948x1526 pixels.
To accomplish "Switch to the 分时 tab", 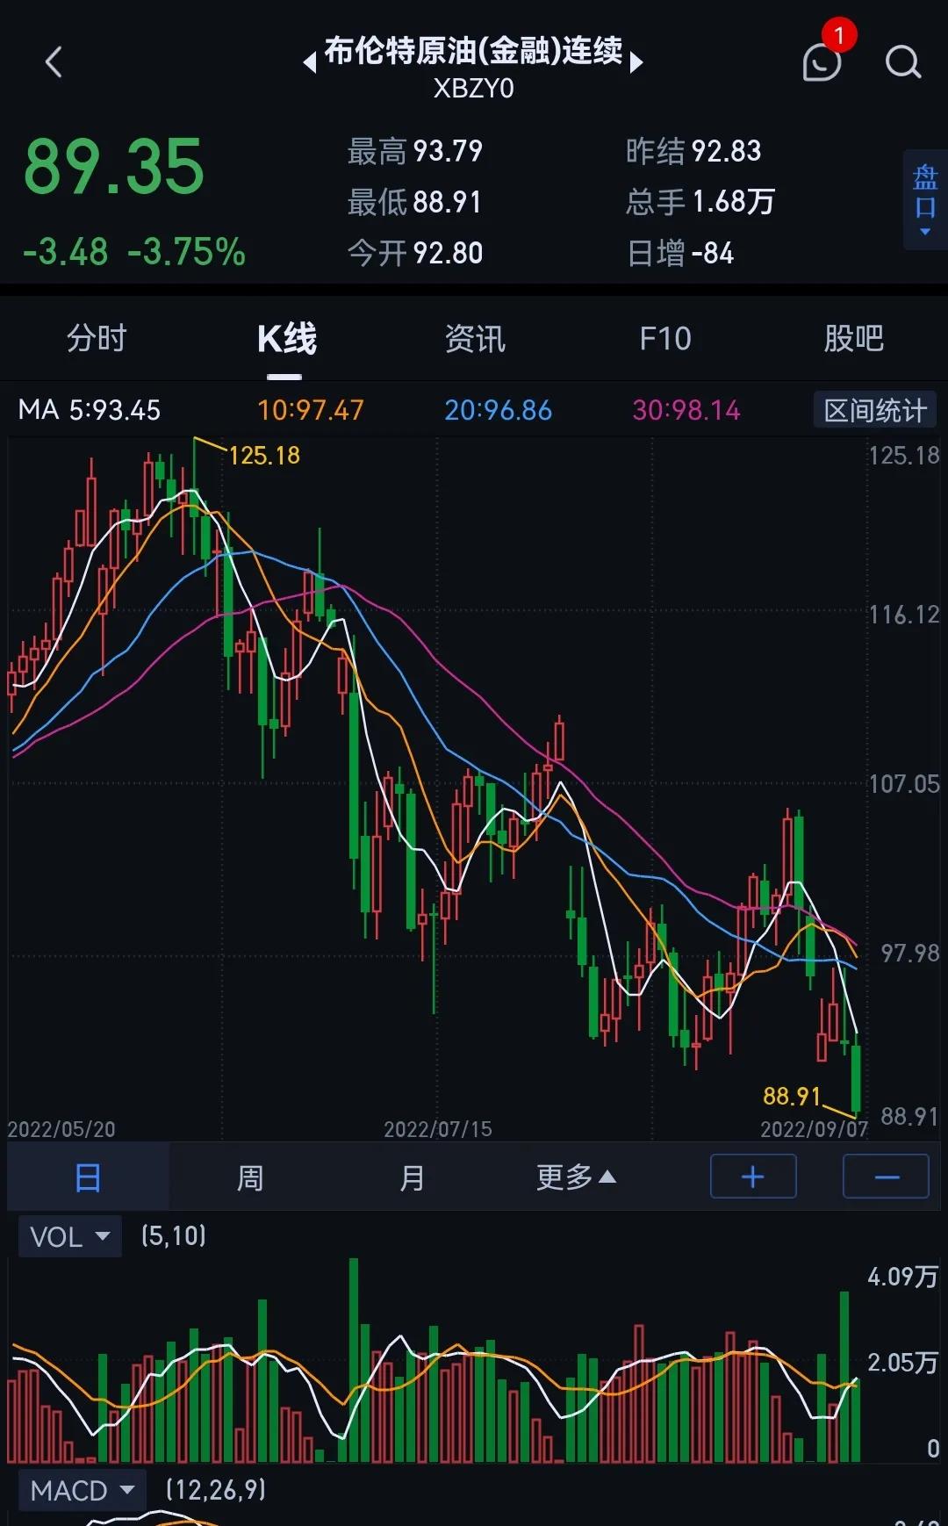I will 97,338.
